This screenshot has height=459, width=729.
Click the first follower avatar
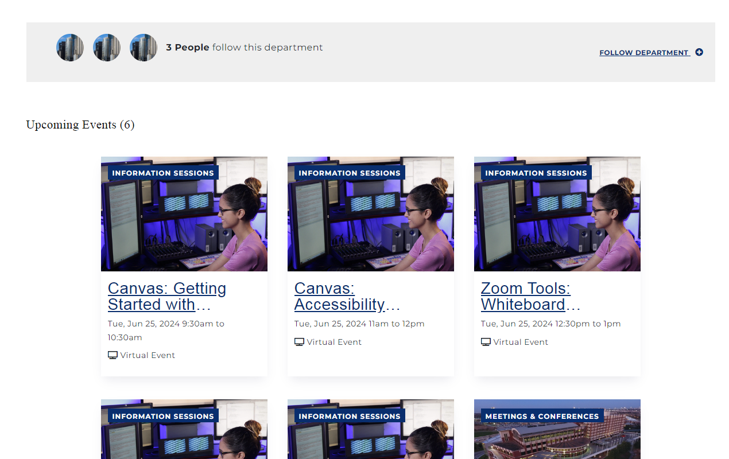click(70, 48)
